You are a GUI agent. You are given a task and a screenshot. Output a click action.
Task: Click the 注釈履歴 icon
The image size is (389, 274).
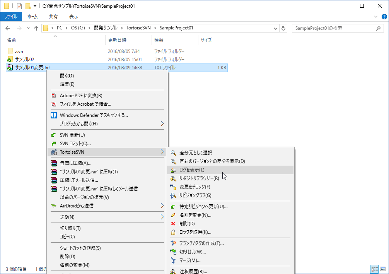pyautogui.click(x=173, y=272)
